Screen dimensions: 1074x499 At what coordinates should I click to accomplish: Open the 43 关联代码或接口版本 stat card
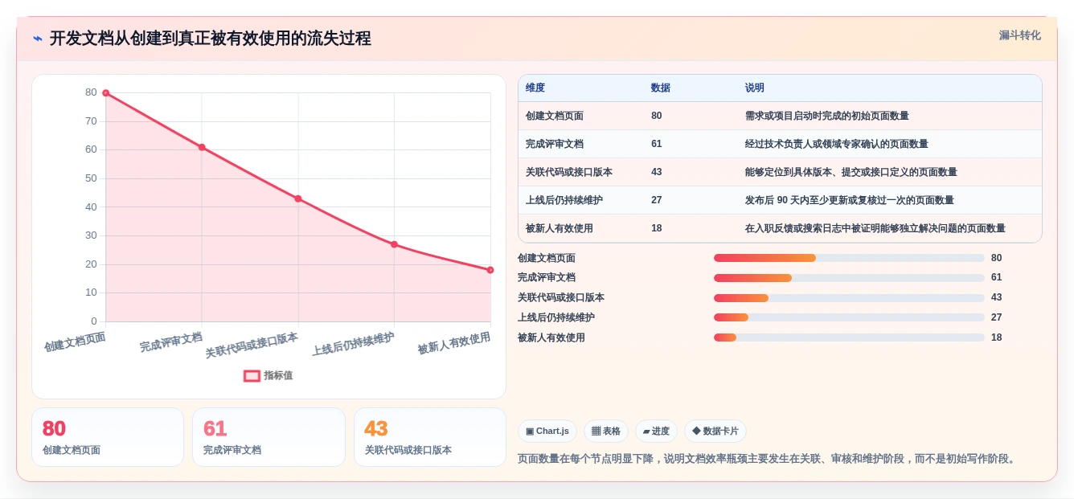(x=430, y=437)
